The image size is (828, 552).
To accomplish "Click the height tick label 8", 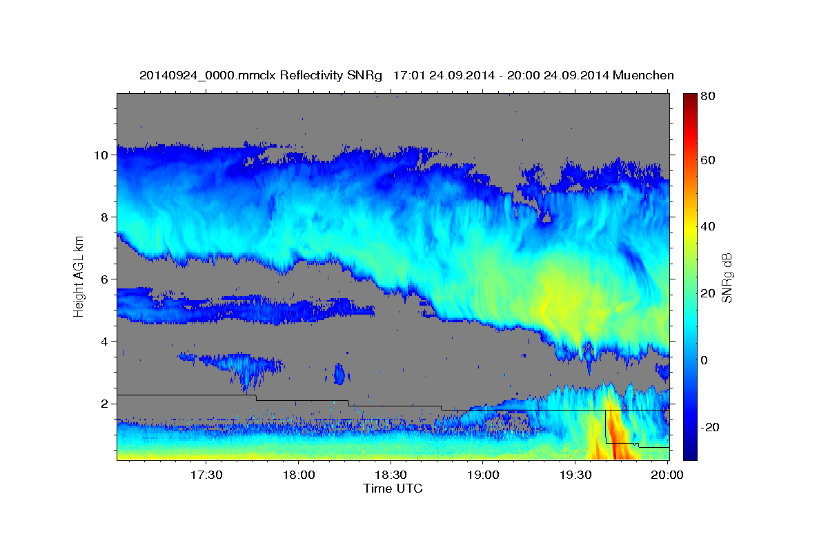I will coord(106,217).
